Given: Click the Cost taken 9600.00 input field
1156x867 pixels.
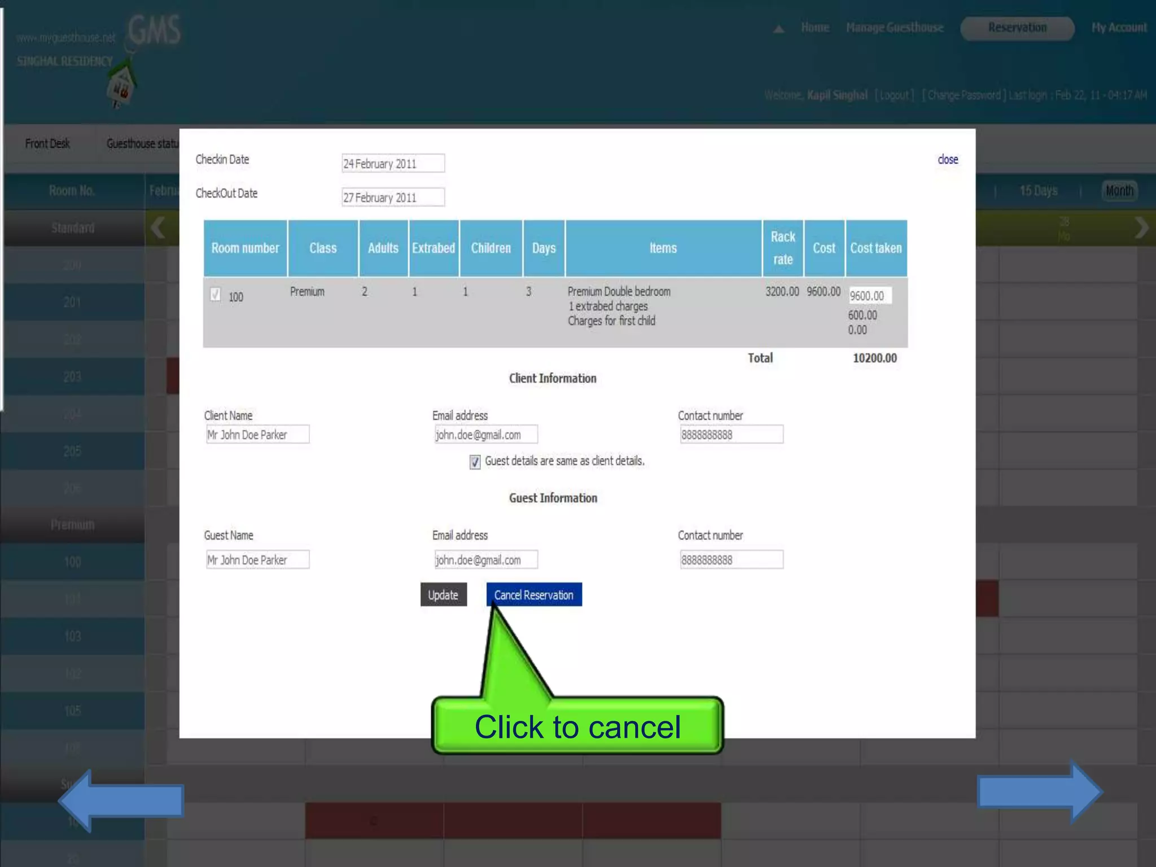Looking at the screenshot, I should coord(869,296).
